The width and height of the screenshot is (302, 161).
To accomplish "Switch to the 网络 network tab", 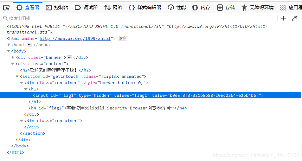I will pyautogui.click(x=113, y=8).
